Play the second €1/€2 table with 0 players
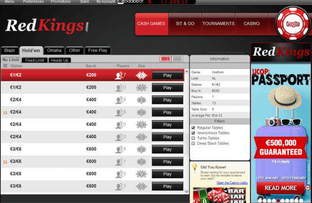The width and height of the screenshot is (312, 203). [x=168, y=87]
